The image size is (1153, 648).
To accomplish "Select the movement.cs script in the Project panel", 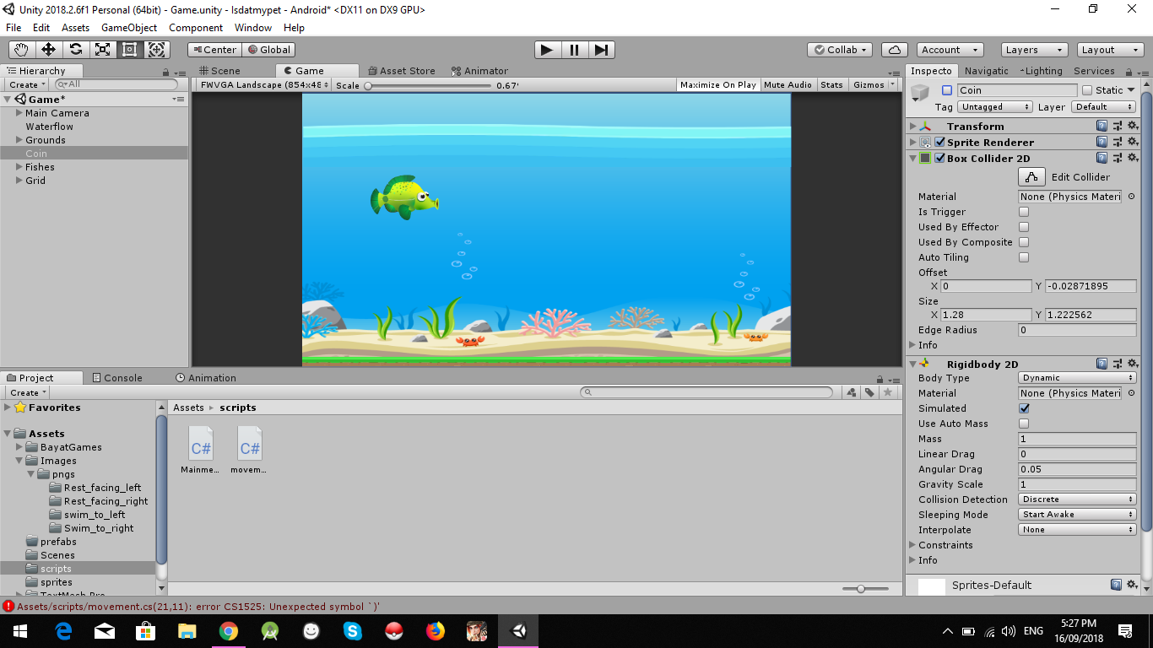I will (x=248, y=445).
